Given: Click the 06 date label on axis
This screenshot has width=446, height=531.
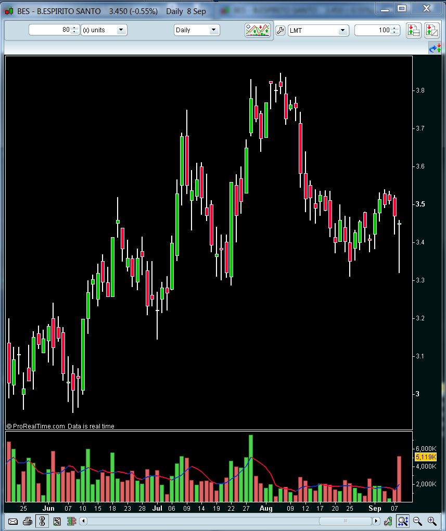Looking at the screenshot, I should [172, 508].
